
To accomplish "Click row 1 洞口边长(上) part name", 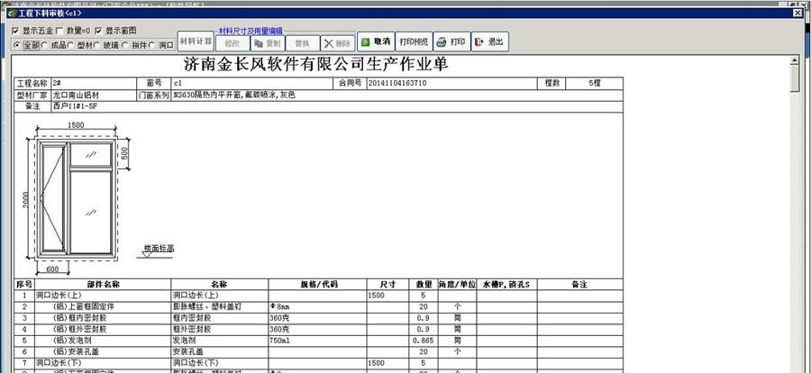I will click(x=103, y=296).
